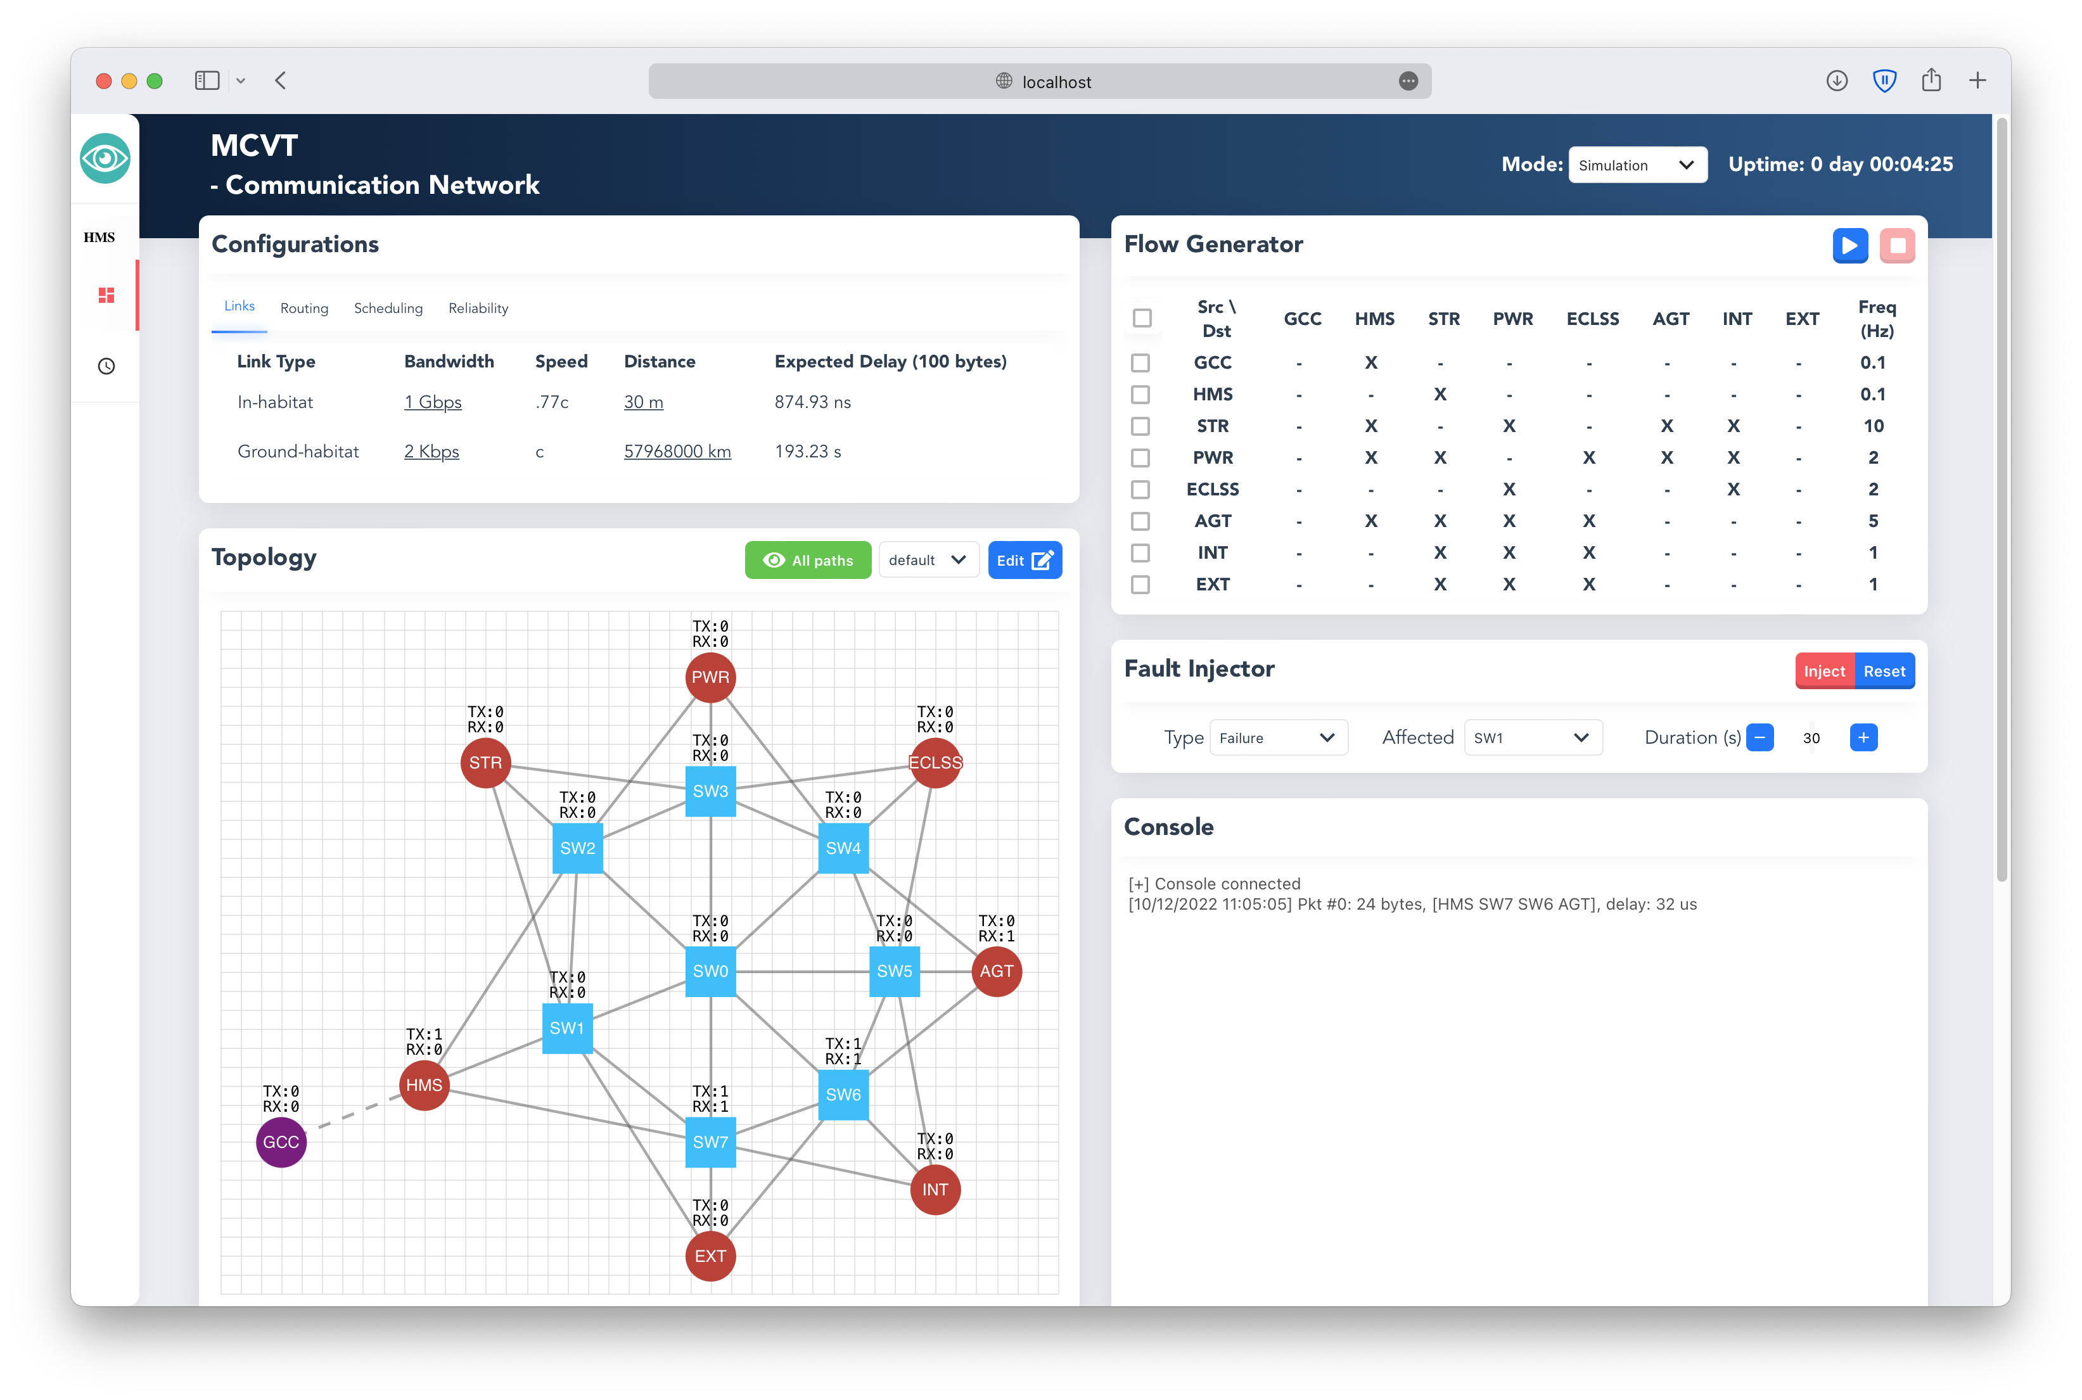Click the grid/dashboard icon in sidebar
Screen dimensions: 2082x1400
coord(103,294)
